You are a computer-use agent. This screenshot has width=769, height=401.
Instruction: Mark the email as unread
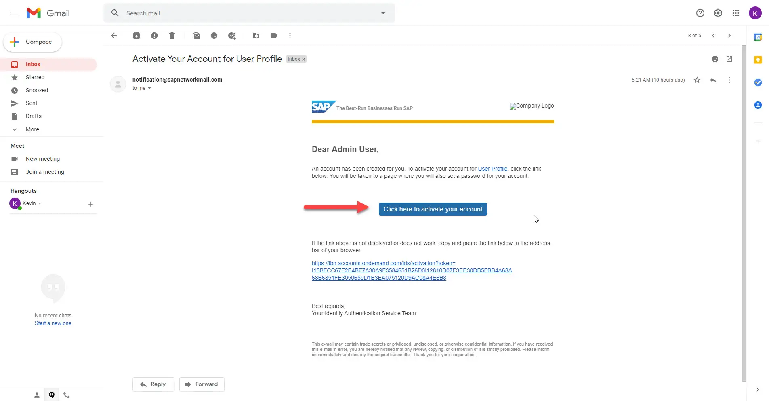(196, 36)
